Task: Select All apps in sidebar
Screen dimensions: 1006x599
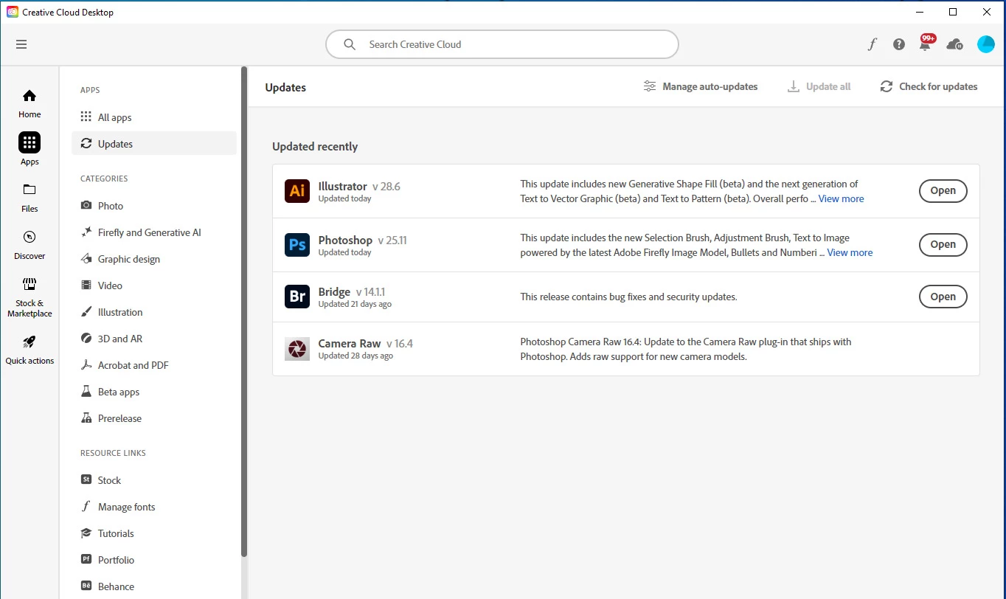Action: 154,117
